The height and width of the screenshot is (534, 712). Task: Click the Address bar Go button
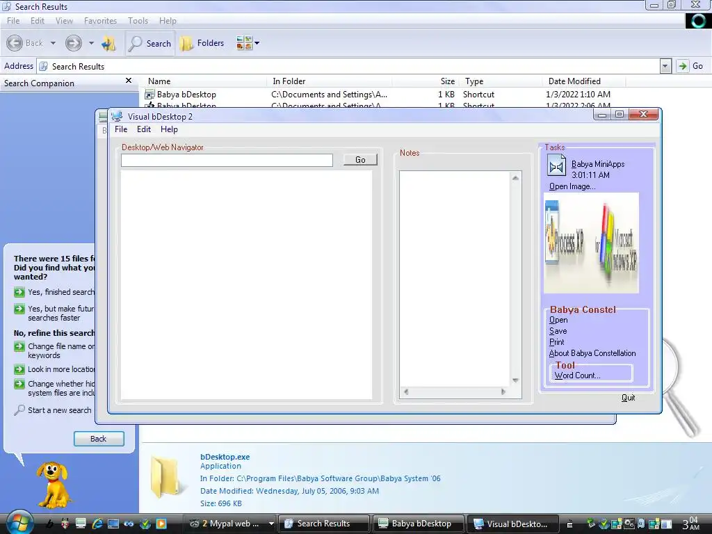[x=690, y=66]
